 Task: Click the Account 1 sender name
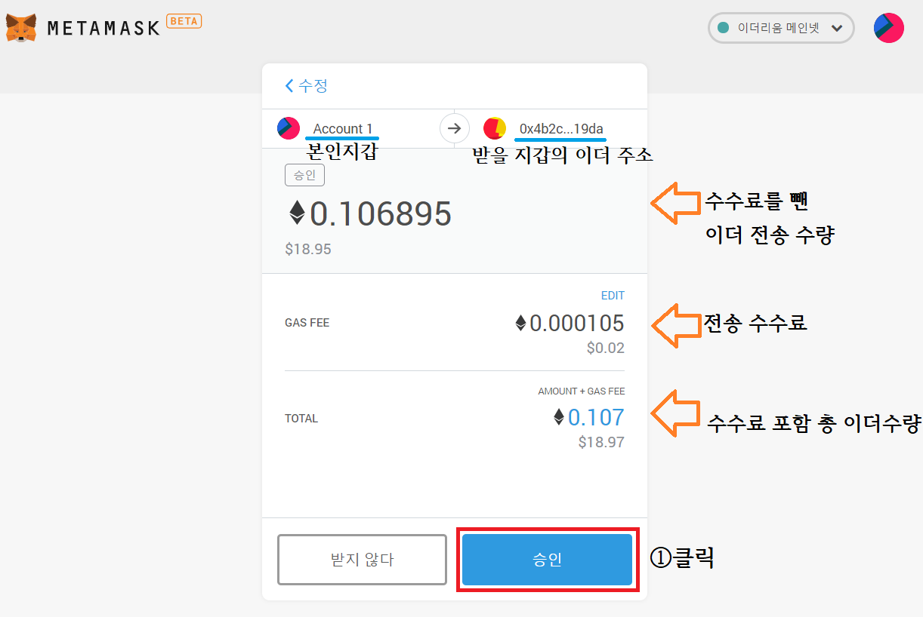pos(343,129)
